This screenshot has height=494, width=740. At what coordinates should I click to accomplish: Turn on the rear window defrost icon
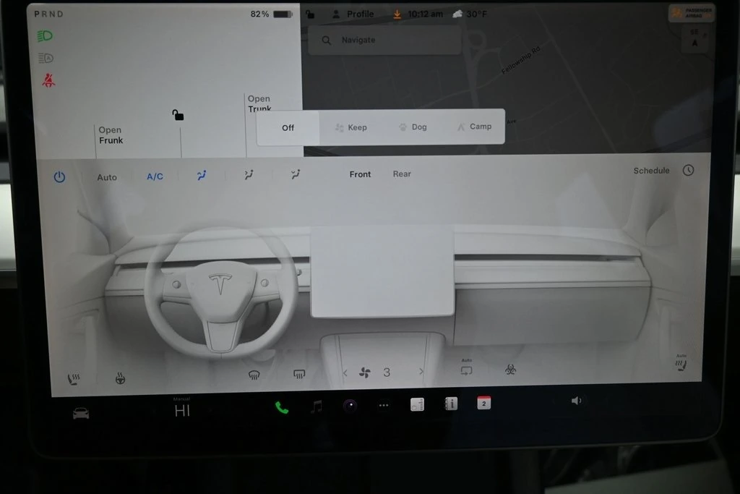coord(299,374)
